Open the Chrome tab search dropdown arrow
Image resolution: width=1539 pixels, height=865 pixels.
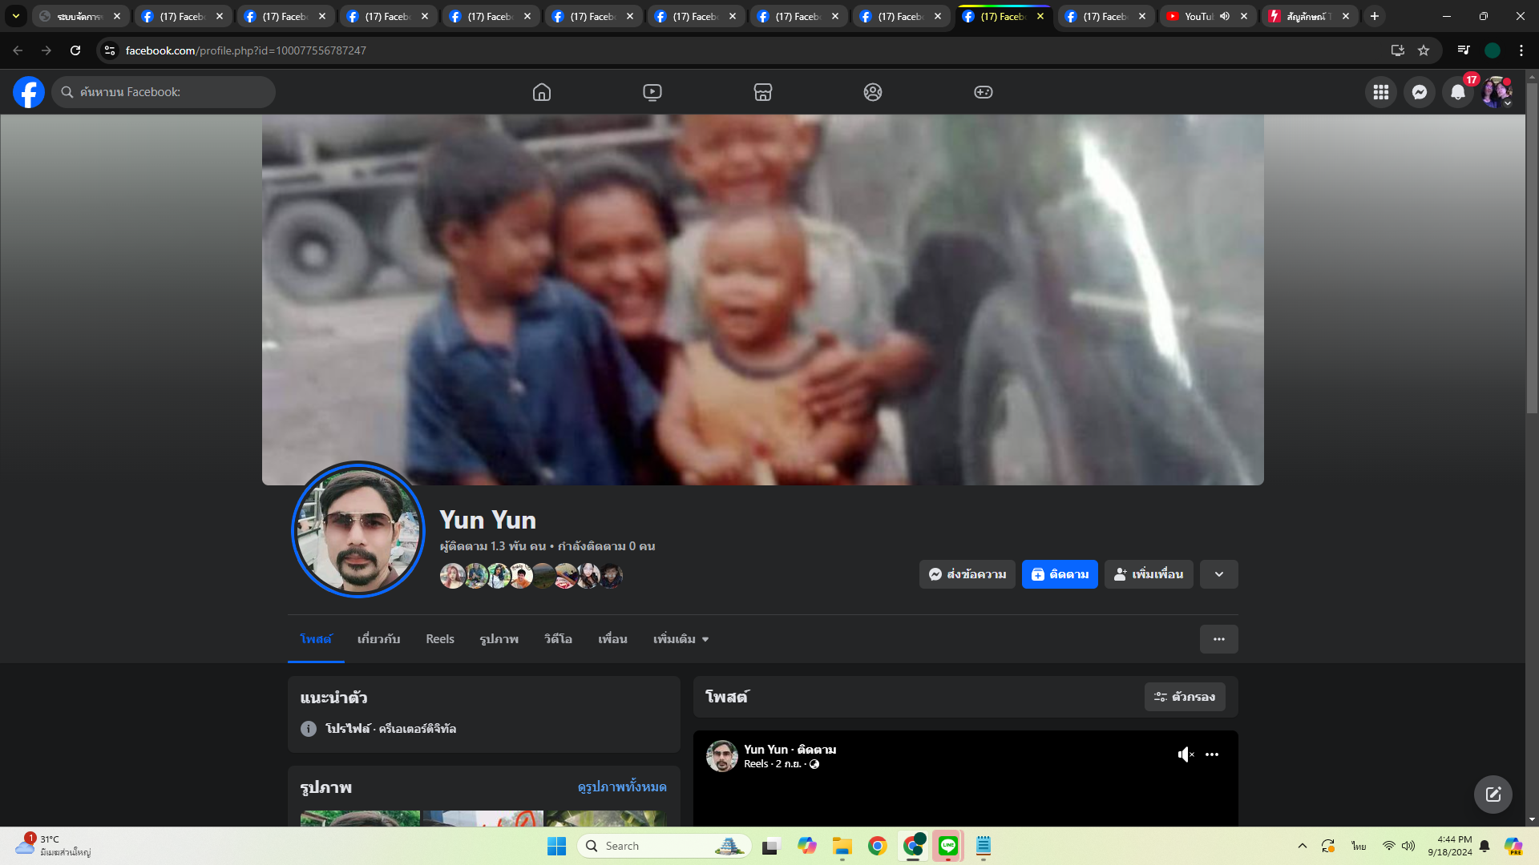coord(15,16)
